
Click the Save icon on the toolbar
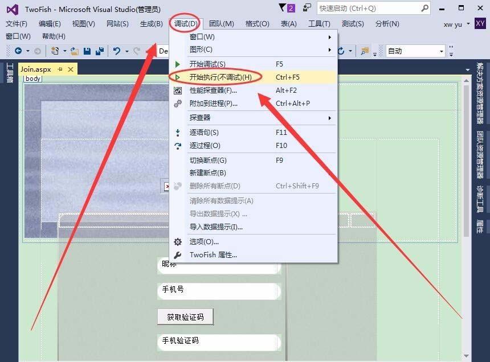coord(86,51)
